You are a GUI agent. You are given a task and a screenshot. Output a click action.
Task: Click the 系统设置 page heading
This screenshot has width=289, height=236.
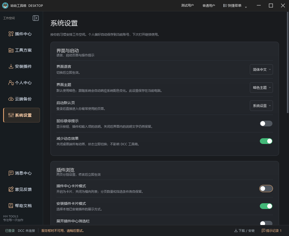tap(64, 23)
